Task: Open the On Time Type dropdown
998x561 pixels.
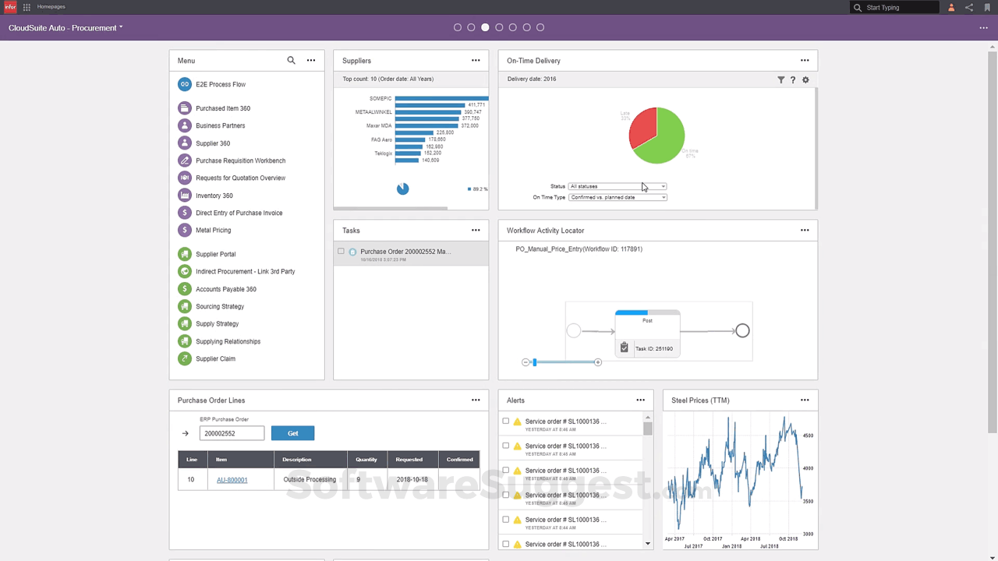Action: click(x=662, y=197)
